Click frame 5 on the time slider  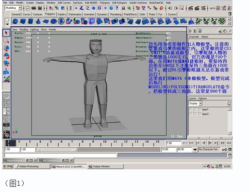pos(51,142)
